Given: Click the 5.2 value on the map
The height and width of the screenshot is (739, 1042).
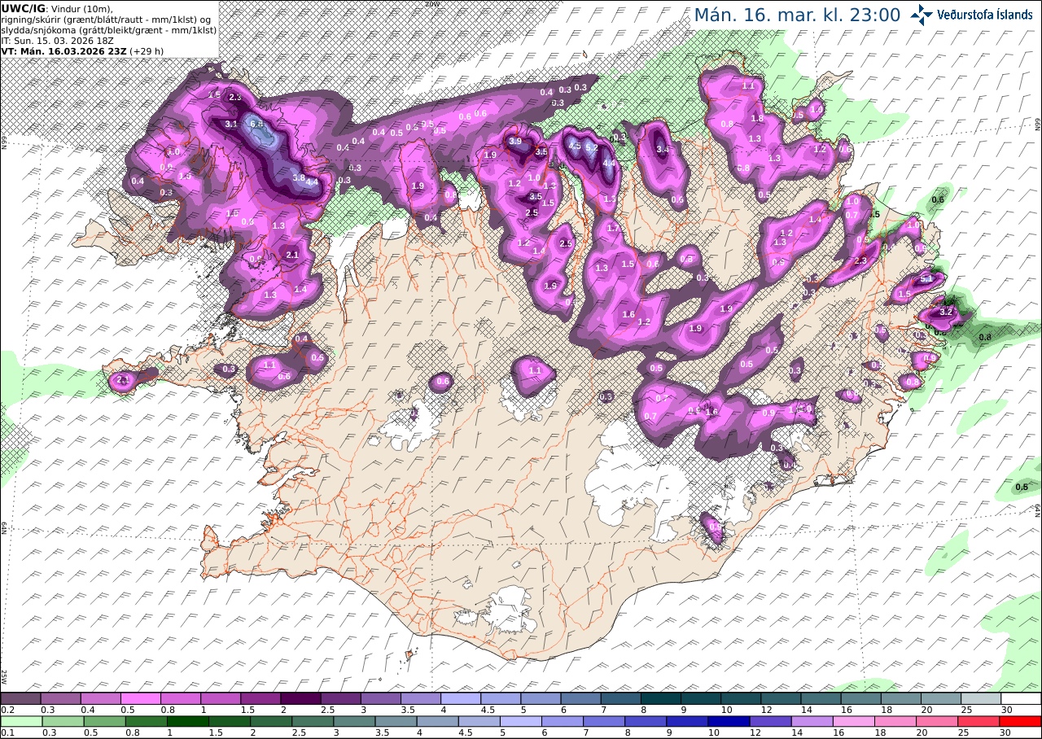Looking at the screenshot, I should click(592, 148).
